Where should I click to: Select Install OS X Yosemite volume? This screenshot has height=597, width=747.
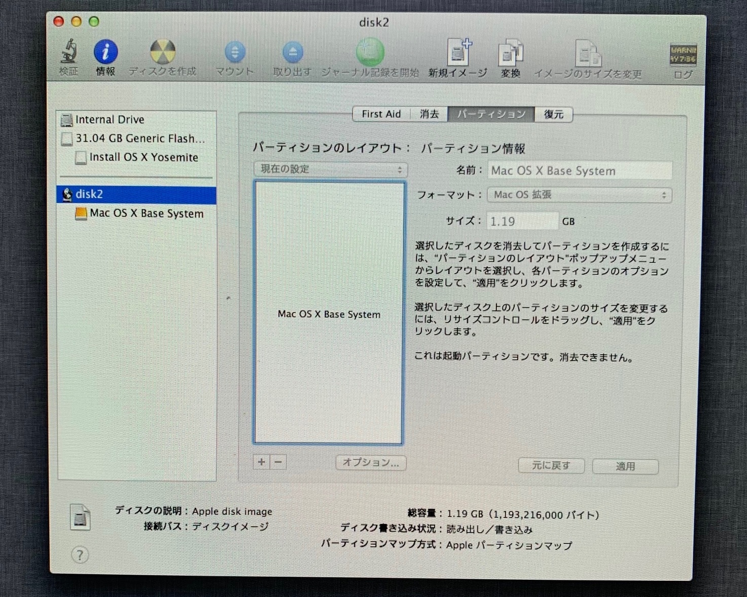(x=137, y=158)
